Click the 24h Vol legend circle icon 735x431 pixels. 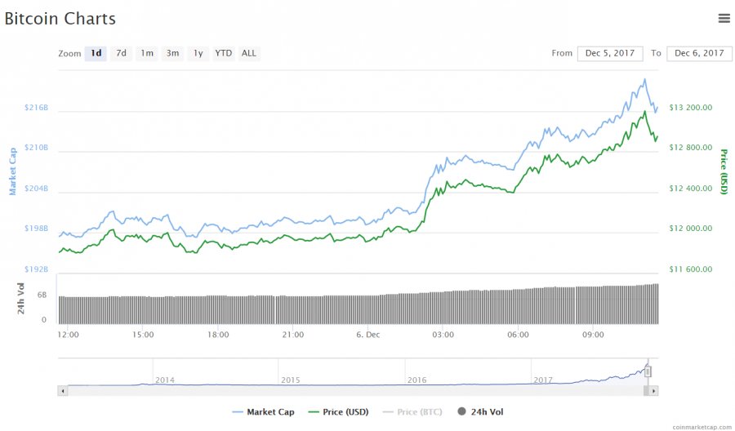click(x=461, y=412)
